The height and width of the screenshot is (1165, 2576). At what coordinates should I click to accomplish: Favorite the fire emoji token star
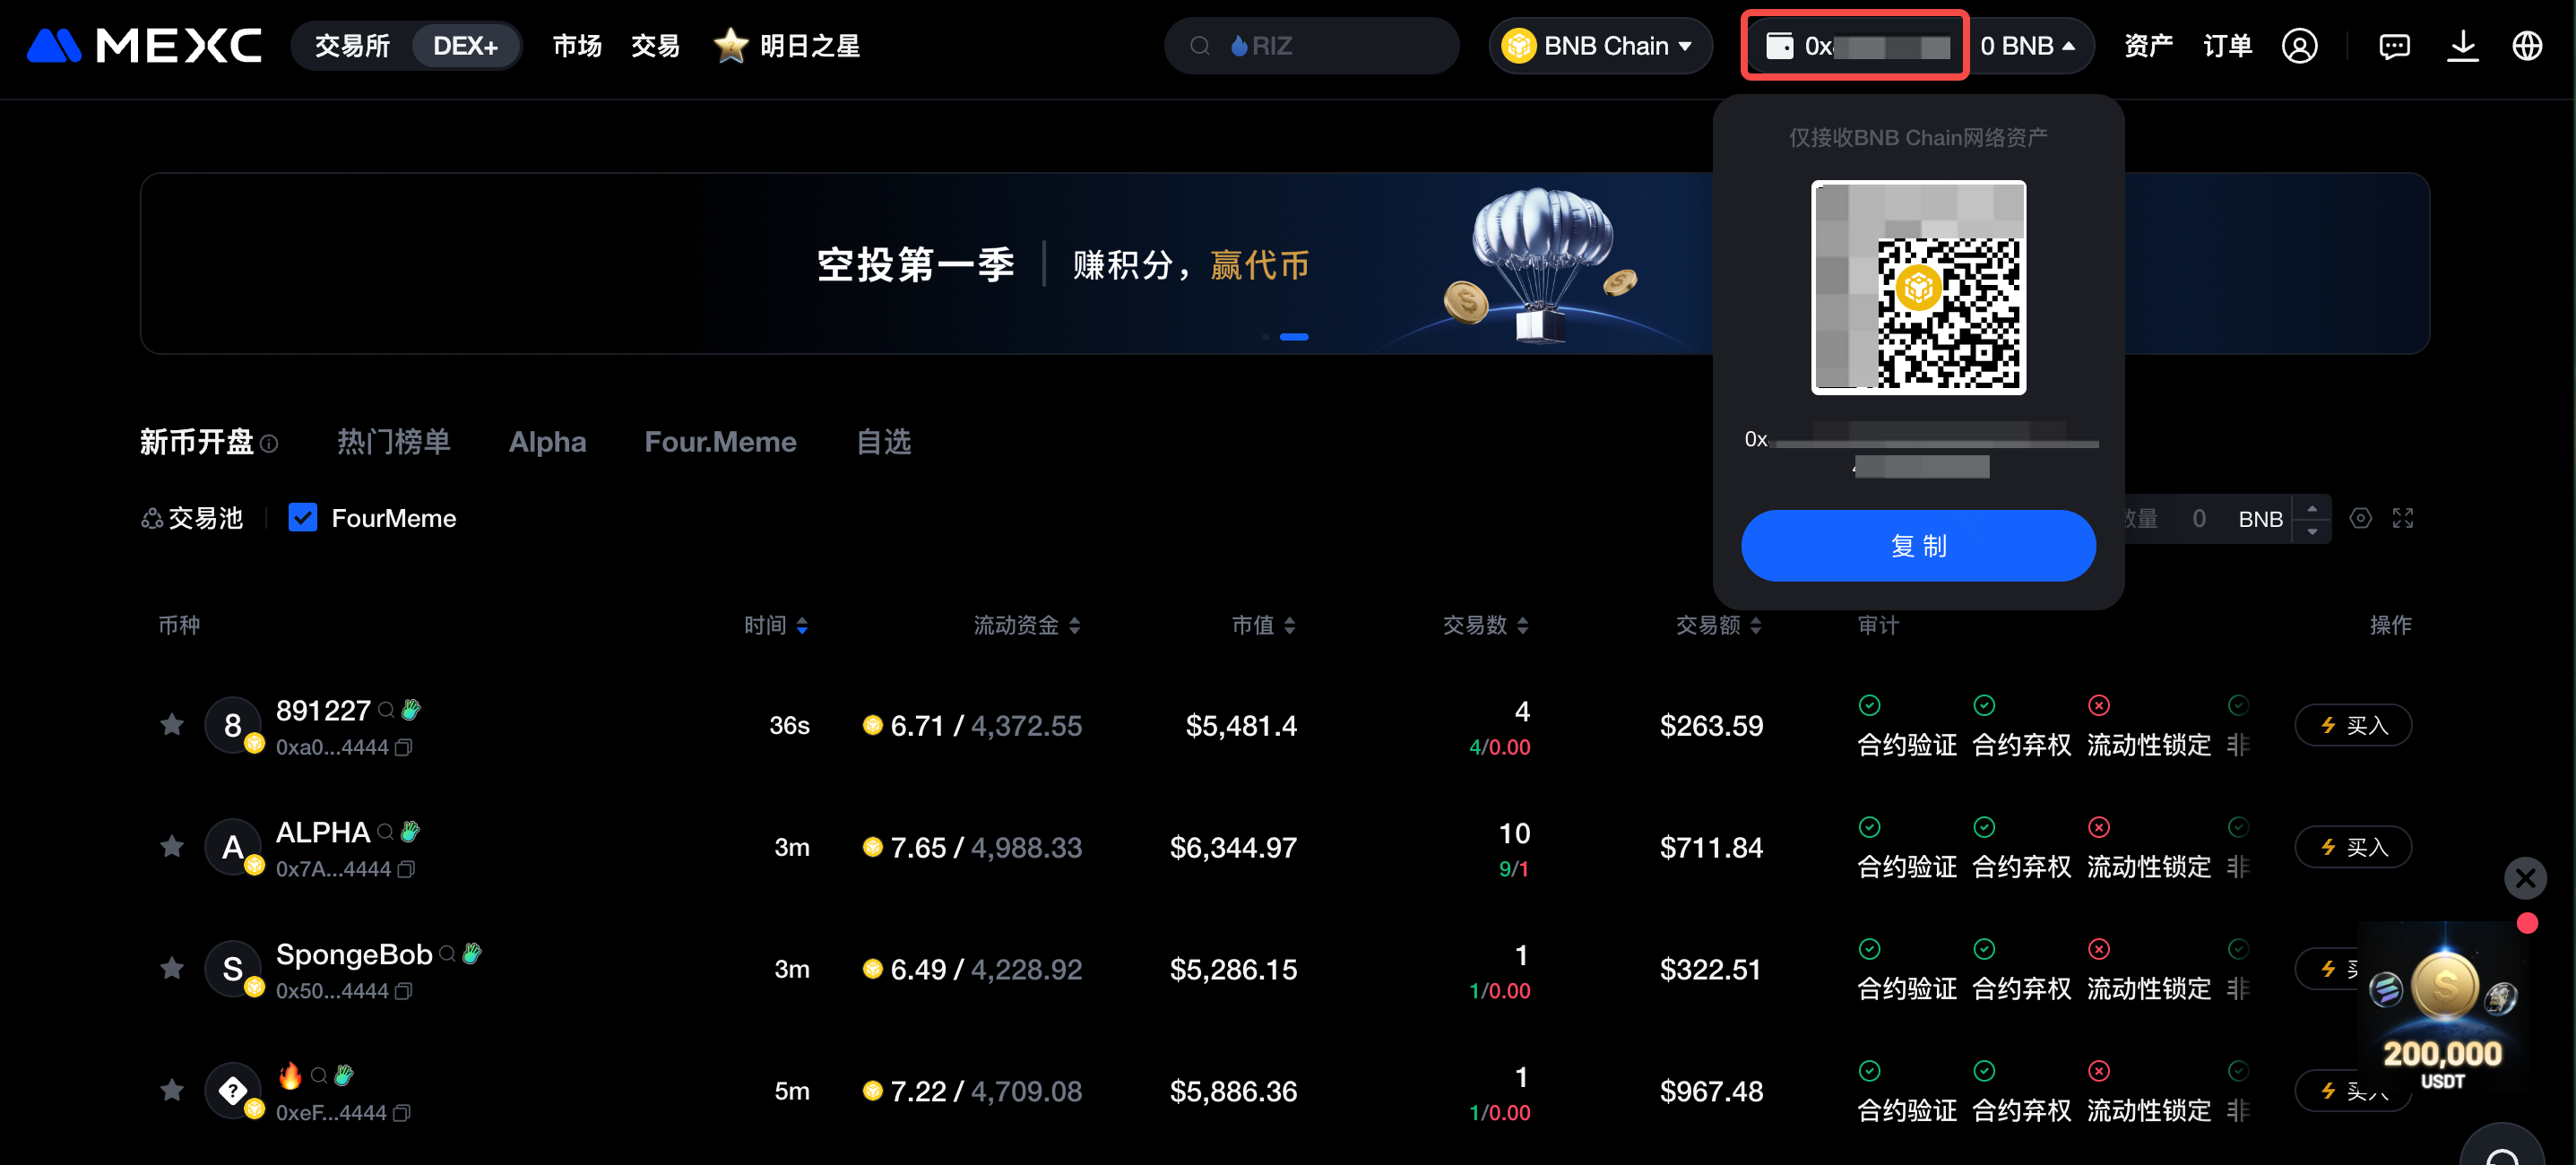(172, 1090)
